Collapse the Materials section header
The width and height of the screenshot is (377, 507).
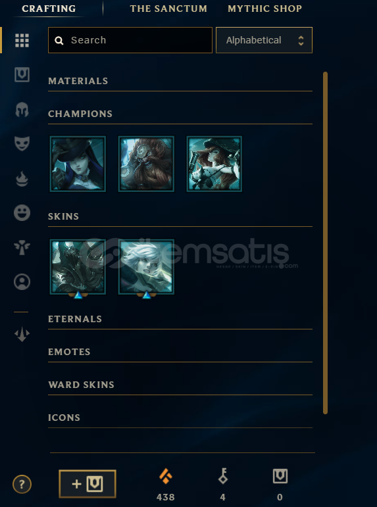78,80
